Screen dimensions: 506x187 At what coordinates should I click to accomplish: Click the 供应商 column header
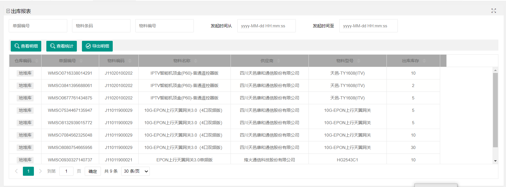(270, 61)
